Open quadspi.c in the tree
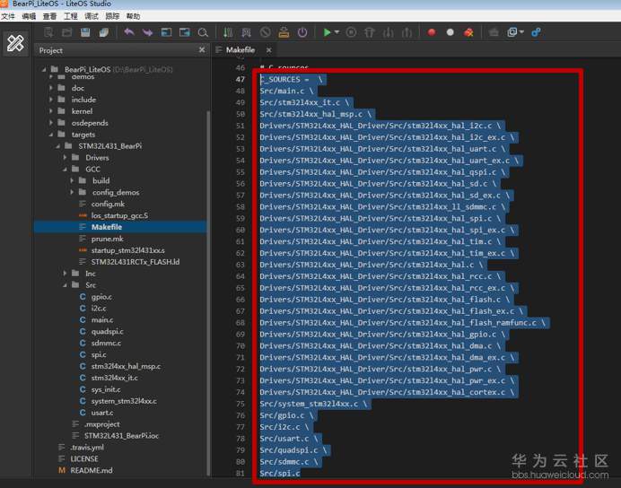Image resolution: width=621 pixels, height=488 pixels. [108, 331]
